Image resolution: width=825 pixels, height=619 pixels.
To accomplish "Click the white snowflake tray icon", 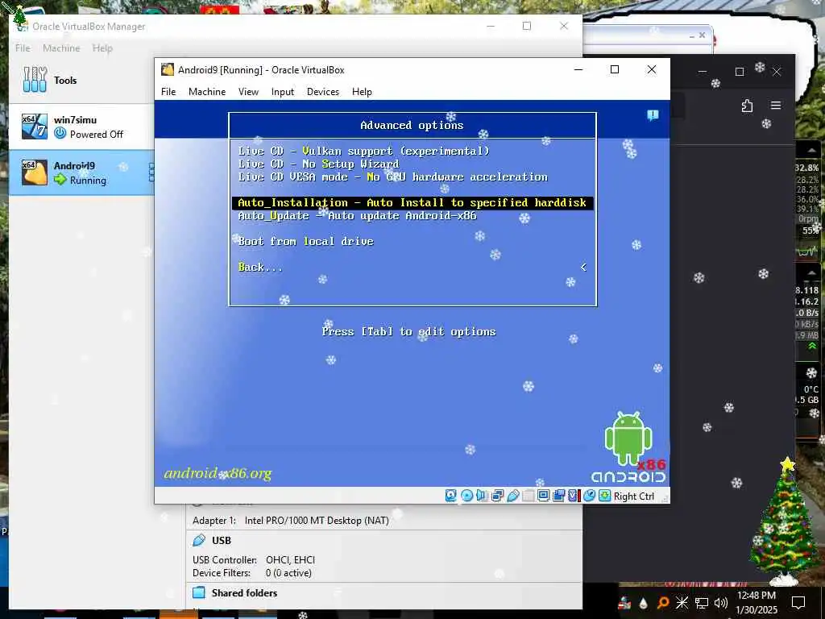I will coord(682,603).
